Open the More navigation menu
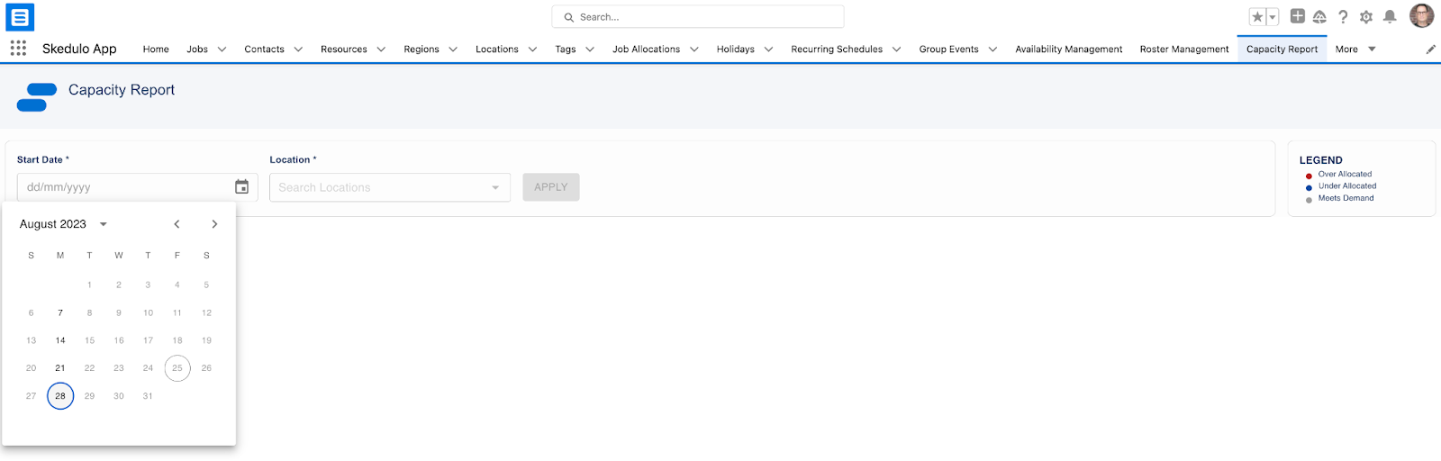The width and height of the screenshot is (1441, 461). pos(1355,50)
